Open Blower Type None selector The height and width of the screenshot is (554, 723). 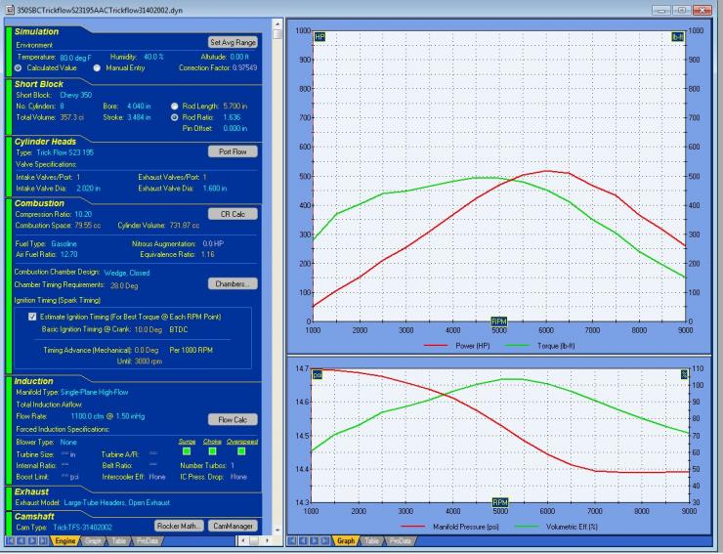tap(68, 443)
